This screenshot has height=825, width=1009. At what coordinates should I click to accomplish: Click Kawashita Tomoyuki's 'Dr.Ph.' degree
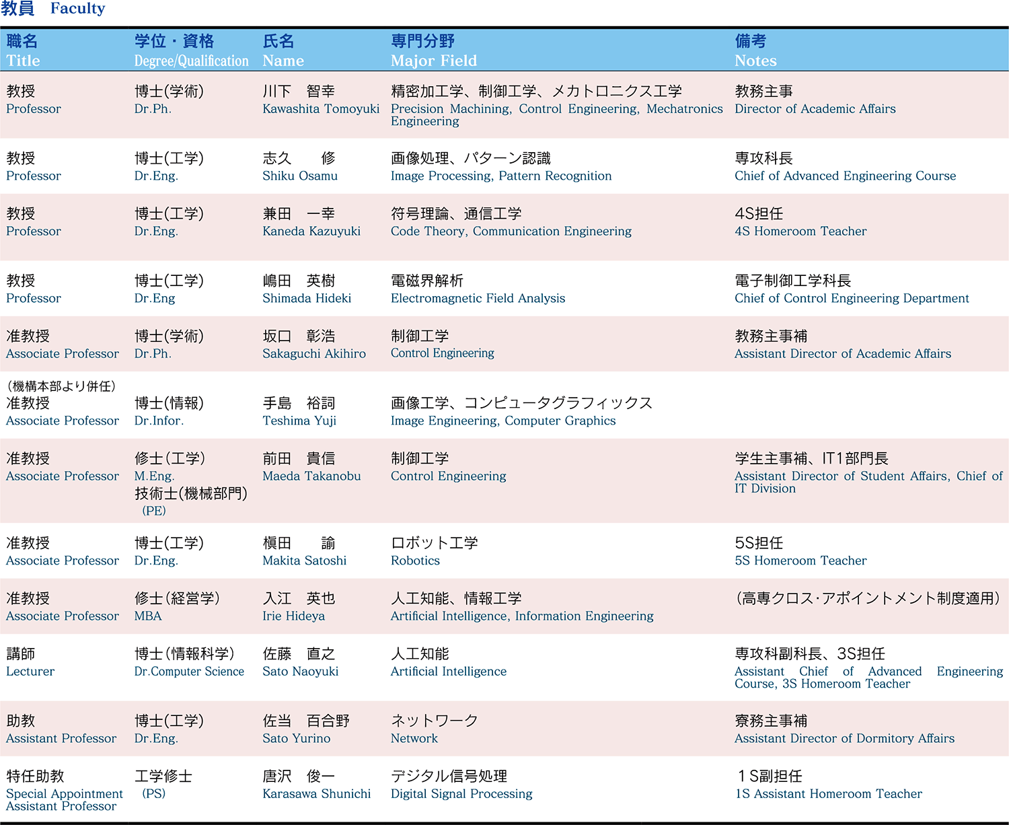pyautogui.click(x=153, y=109)
